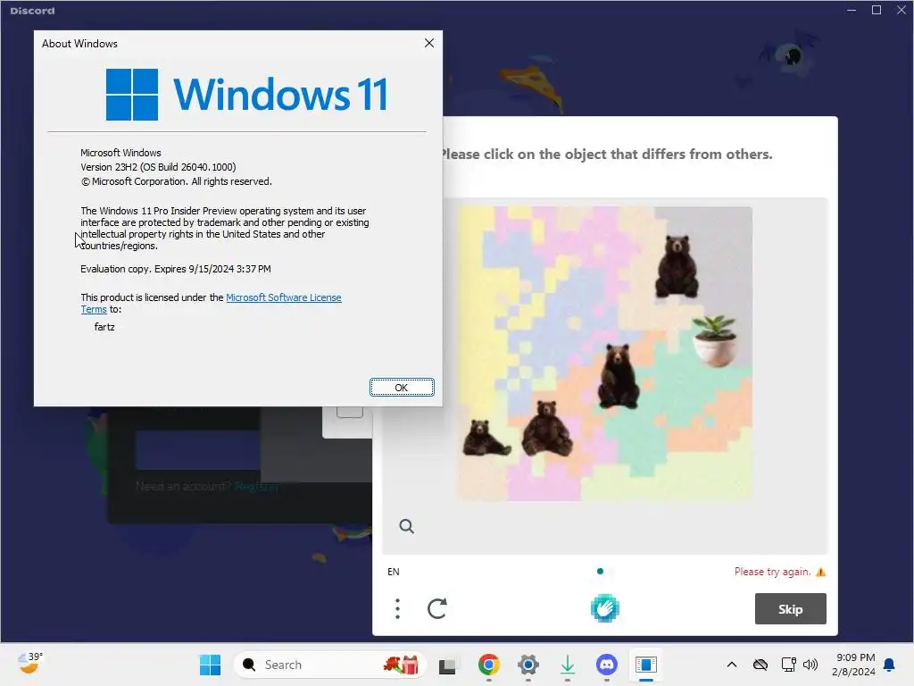914x686 pixels.
Task: Open clock showing 9:09 PM
Action: (854, 665)
